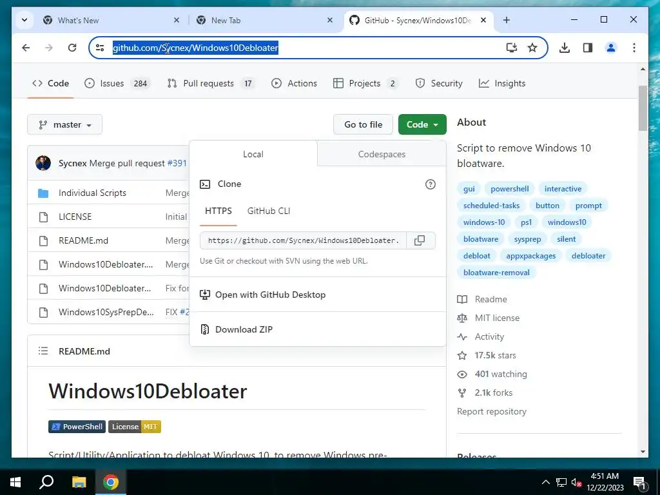Collapse the green Code dropdown button
Image resolution: width=660 pixels, height=495 pixels.
422,124
